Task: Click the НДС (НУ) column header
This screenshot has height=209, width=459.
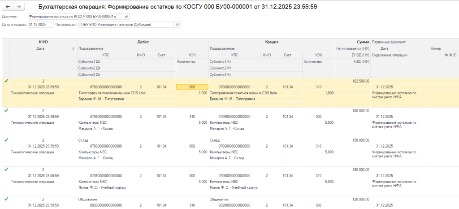Action: pyautogui.click(x=353, y=62)
